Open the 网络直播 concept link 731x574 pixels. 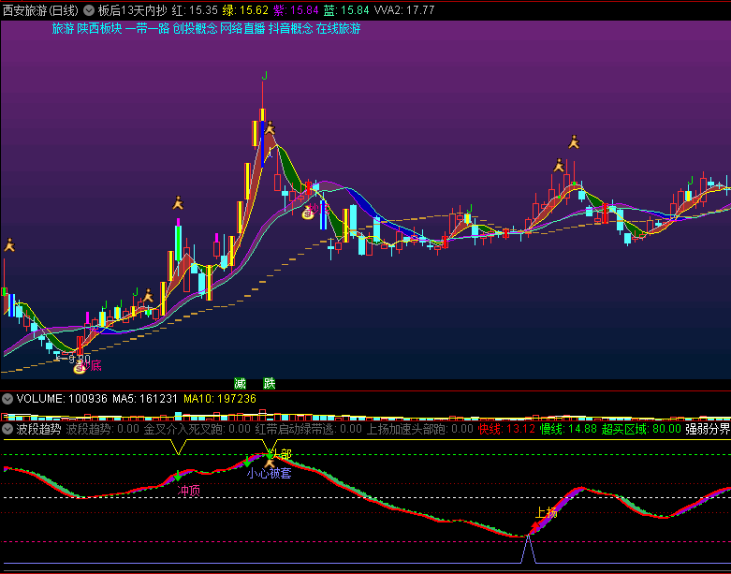242,28
